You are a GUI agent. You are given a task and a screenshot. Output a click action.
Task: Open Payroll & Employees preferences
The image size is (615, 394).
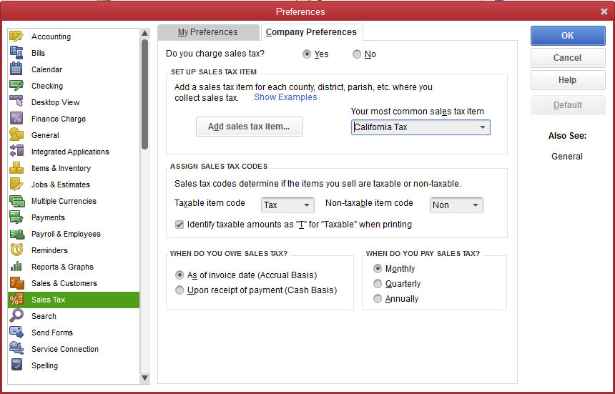click(x=74, y=234)
